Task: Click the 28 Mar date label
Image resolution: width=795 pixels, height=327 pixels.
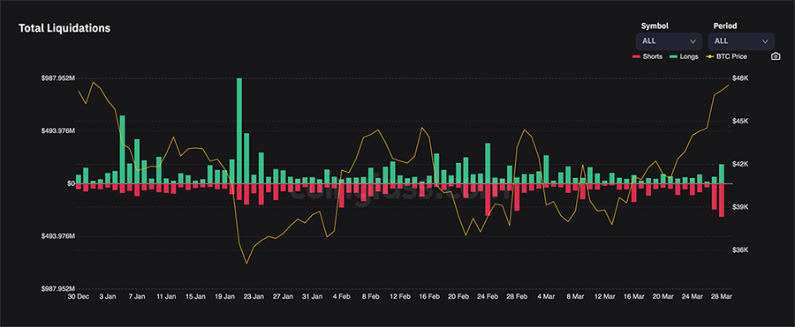Action: coord(722,297)
